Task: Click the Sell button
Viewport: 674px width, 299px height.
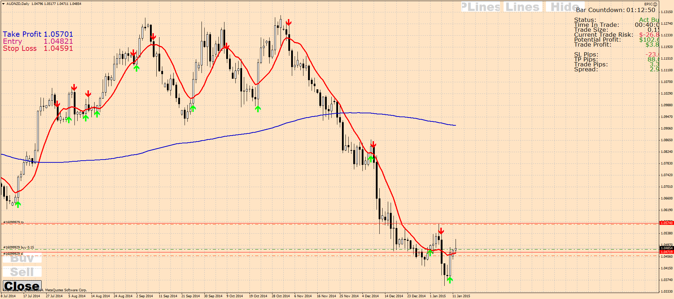Action: (22, 272)
